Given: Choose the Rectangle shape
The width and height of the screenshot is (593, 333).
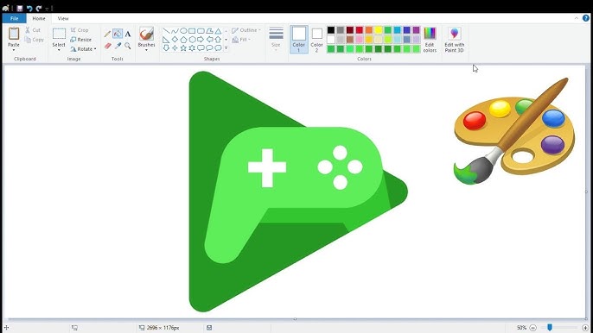Looking at the screenshot, I should pos(192,31).
